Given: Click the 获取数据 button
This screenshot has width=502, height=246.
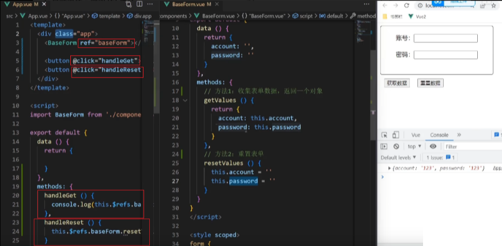Looking at the screenshot, I should point(397,83).
